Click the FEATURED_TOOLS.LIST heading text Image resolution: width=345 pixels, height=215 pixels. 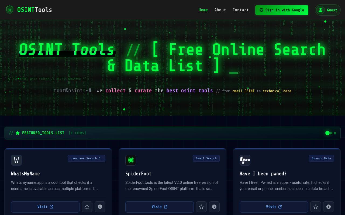[x=43, y=133]
